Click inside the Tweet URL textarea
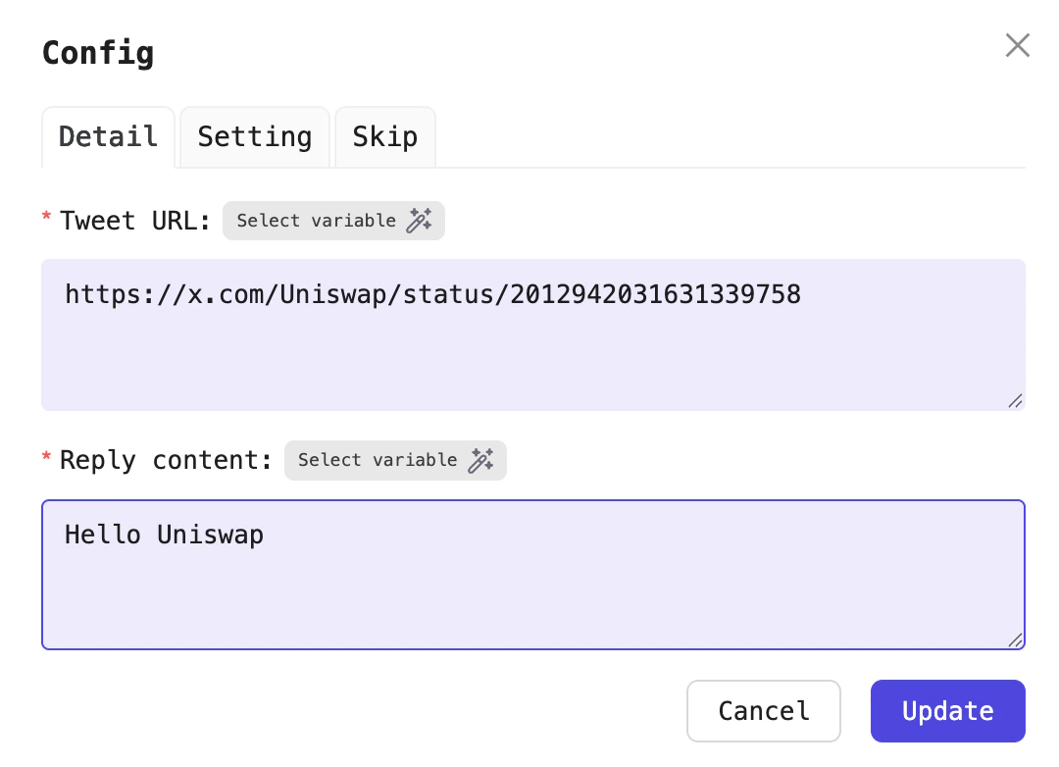The width and height of the screenshot is (1059, 767). coord(532,334)
